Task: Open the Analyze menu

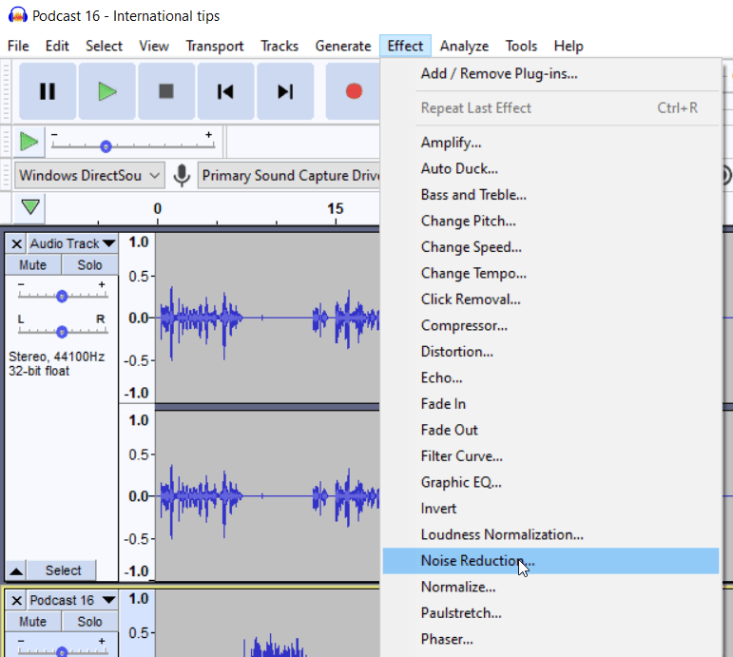Action: click(464, 46)
